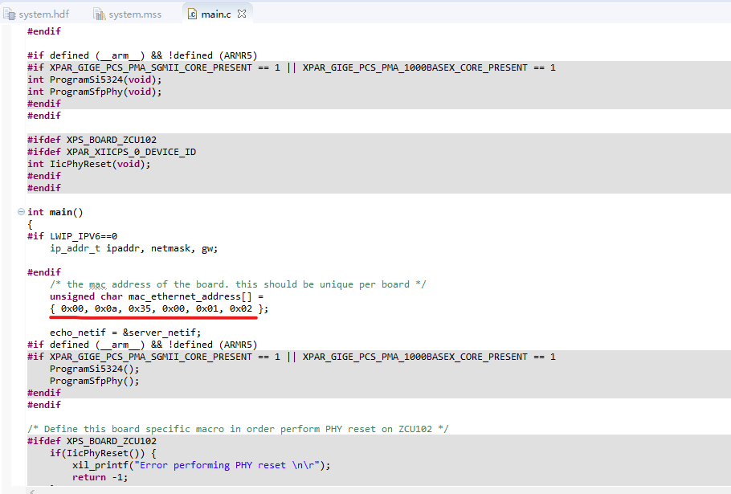Screen dimensions: 731x494
Task: Switch to the system.hdf tab
Action: (39, 13)
